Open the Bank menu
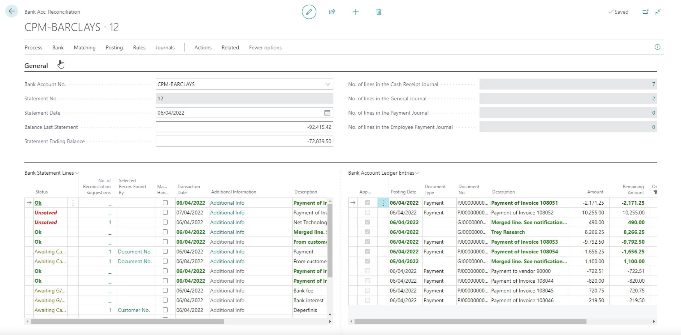The image size is (681, 335). pyautogui.click(x=58, y=47)
